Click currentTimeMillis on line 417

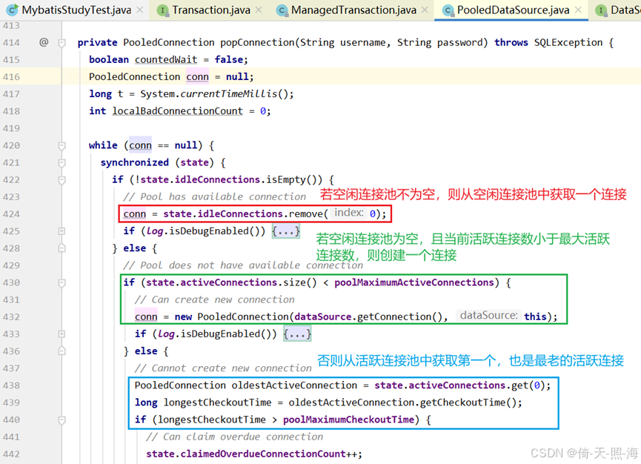click(228, 94)
